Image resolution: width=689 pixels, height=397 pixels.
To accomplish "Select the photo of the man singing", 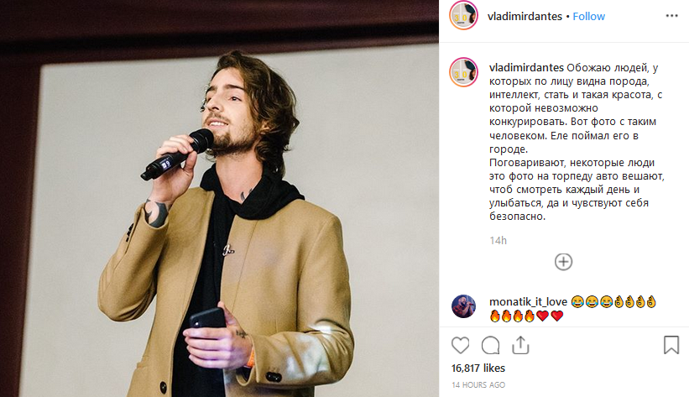I will 219,198.
